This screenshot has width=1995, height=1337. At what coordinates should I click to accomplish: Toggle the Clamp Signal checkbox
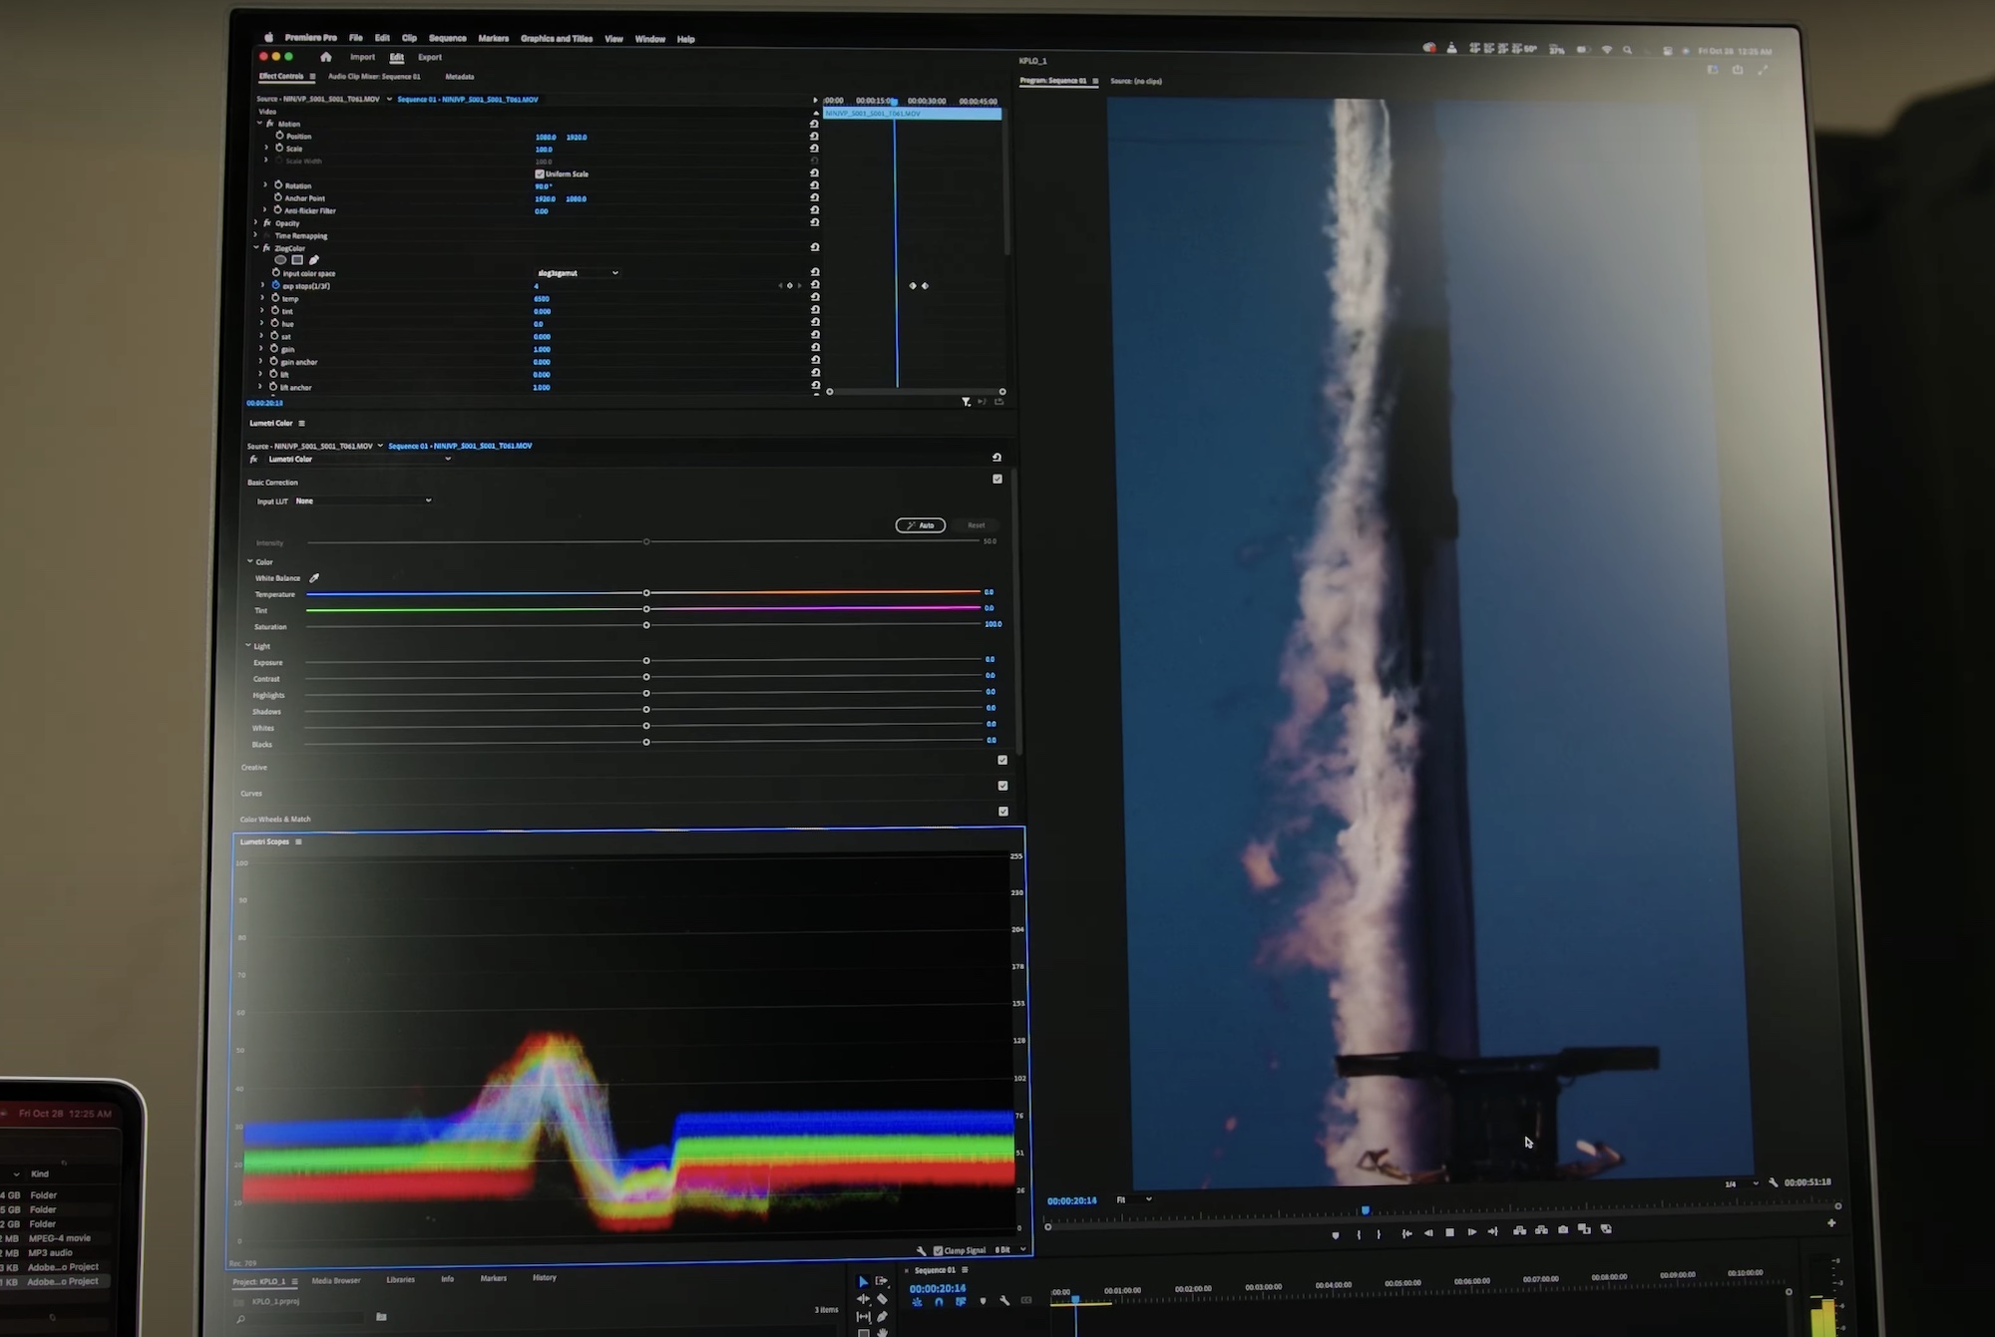(x=938, y=1250)
